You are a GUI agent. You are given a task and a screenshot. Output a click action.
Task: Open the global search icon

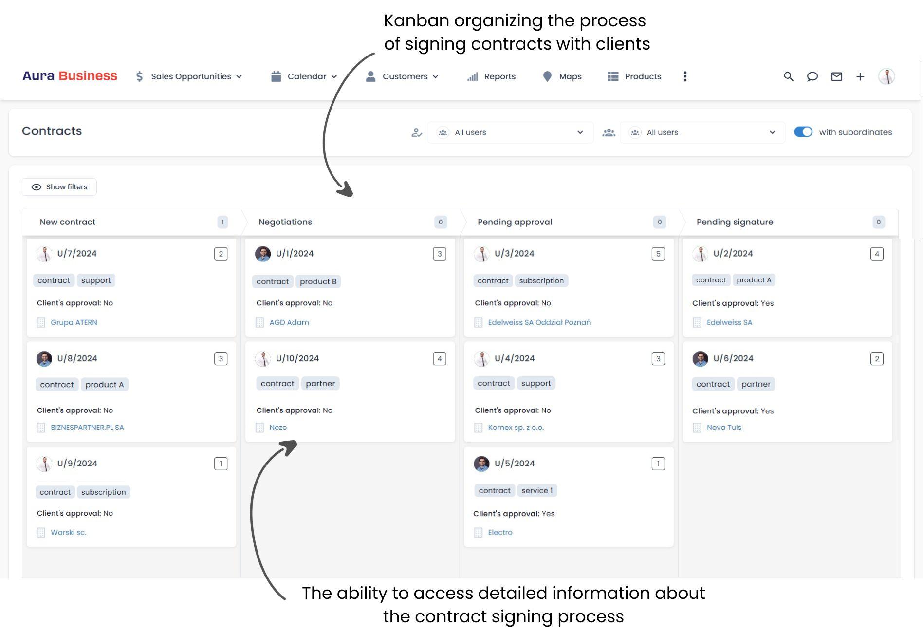click(x=788, y=76)
